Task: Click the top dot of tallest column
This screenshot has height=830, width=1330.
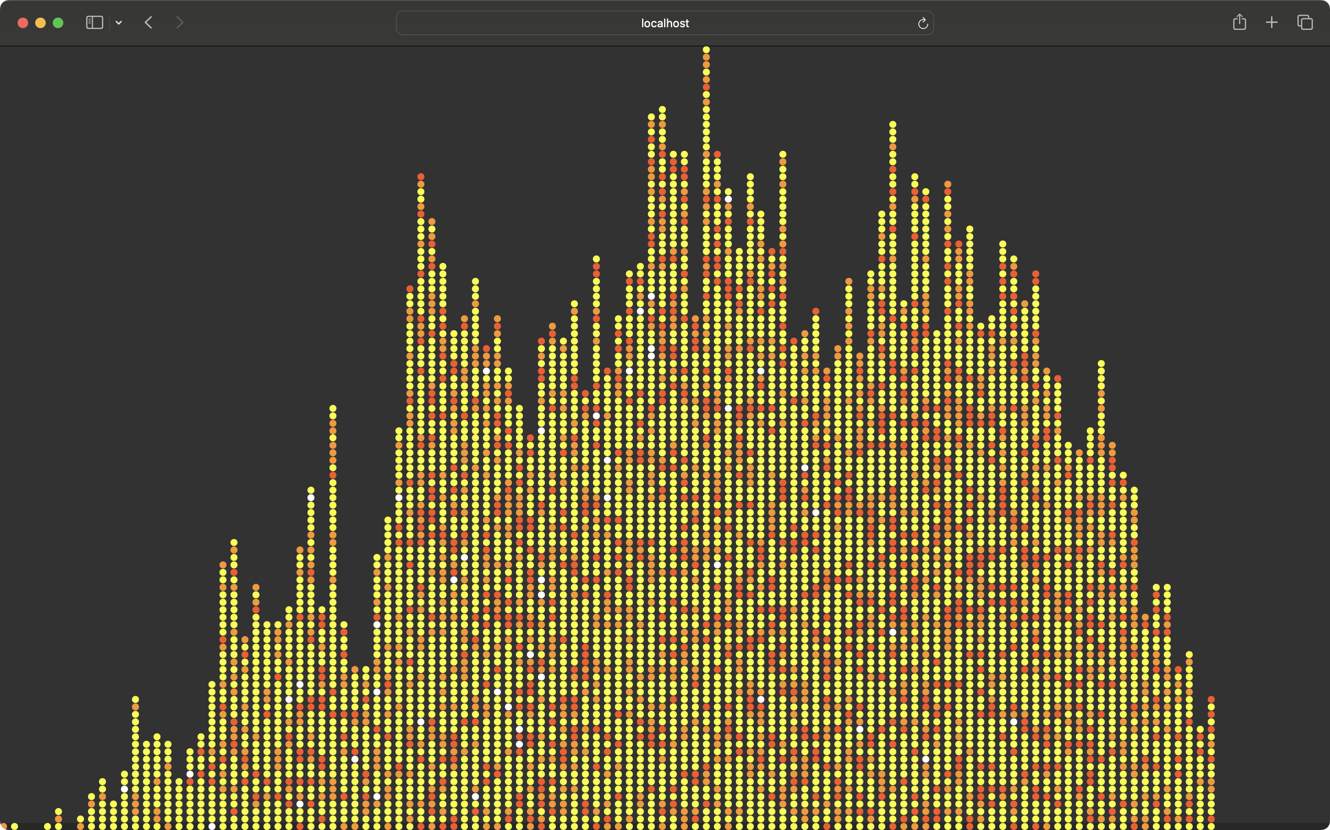Action: click(x=706, y=50)
